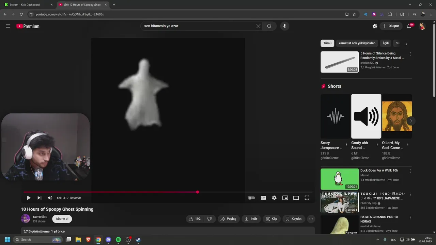The height and width of the screenshot is (245, 436).
Task: Open Duck Goes For A Walk 10h
Action: point(340,179)
